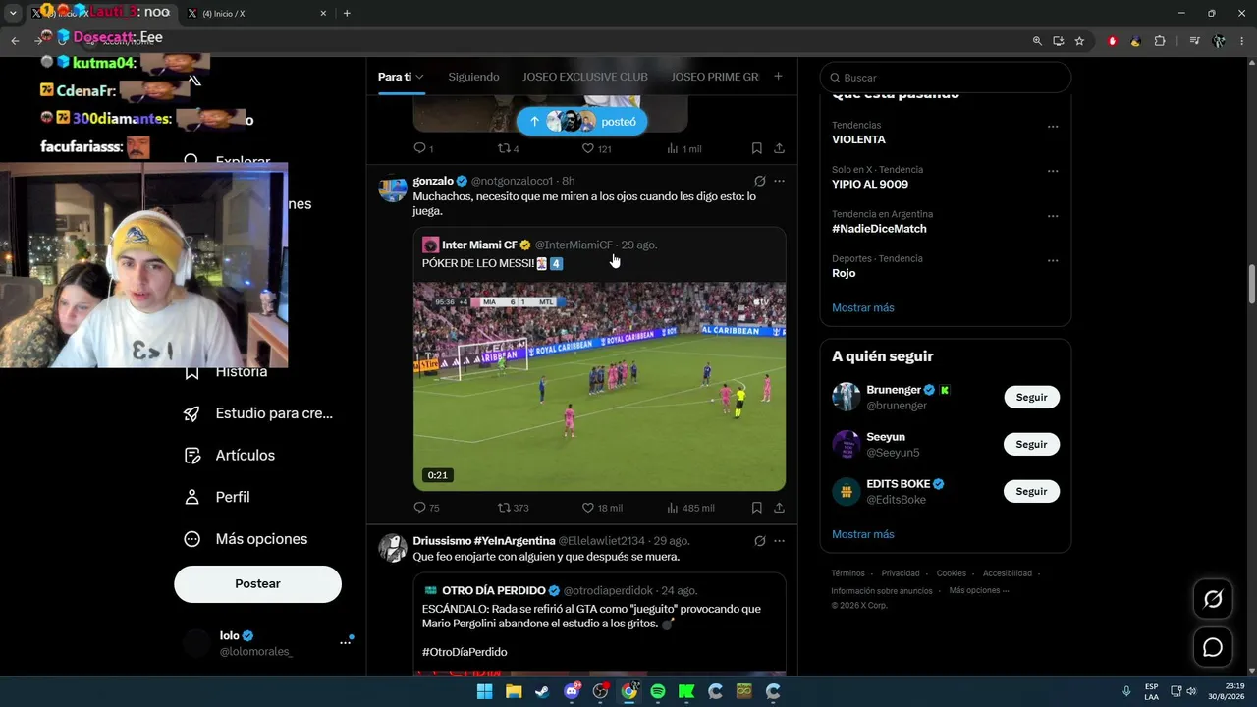
Task: Share the top tweet with 121 likes
Action: [779, 148]
